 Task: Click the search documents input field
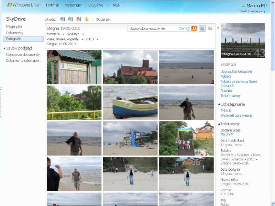153,28
